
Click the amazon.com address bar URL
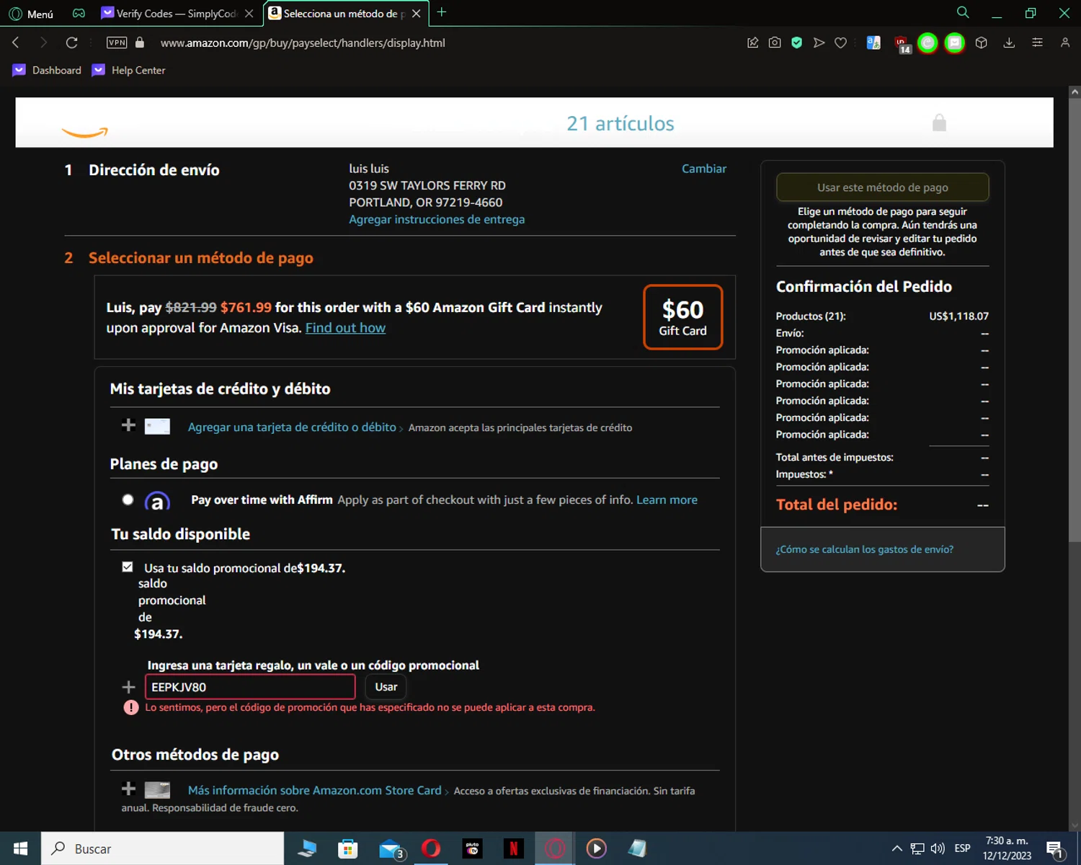click(x=303, y=43)
